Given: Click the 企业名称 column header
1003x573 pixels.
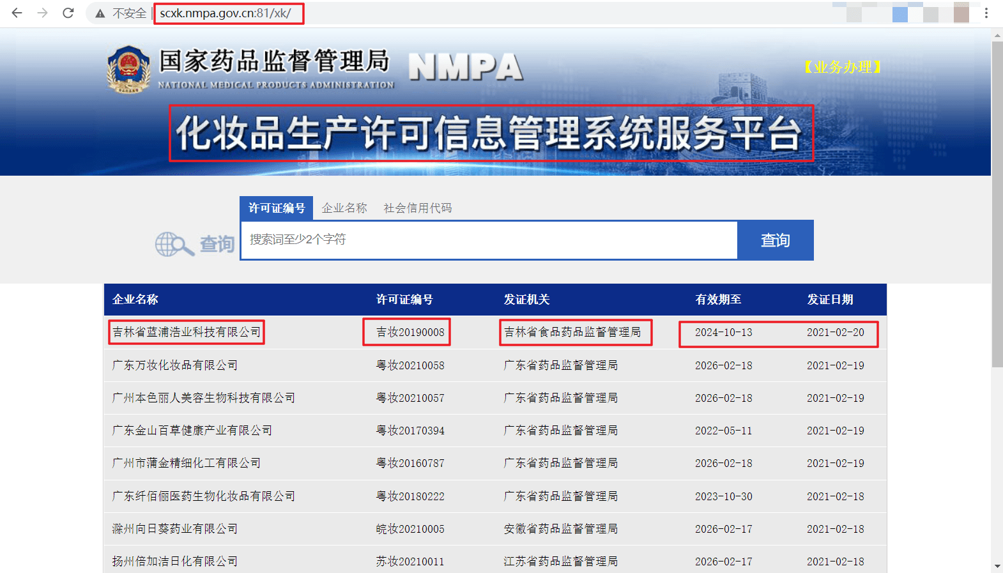Looking at the screenshot, I should click(x=135, y=300).
